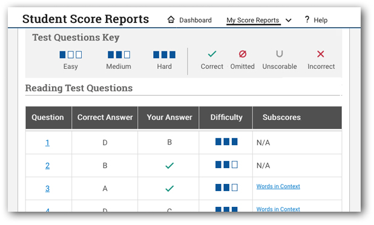Click the green checkmark in question 2 row
This screenshot has height=225, width=374.
coord(169,165)
